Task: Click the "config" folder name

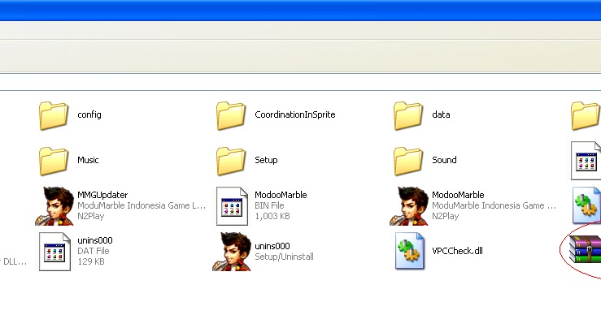Action: pos(89,114)
